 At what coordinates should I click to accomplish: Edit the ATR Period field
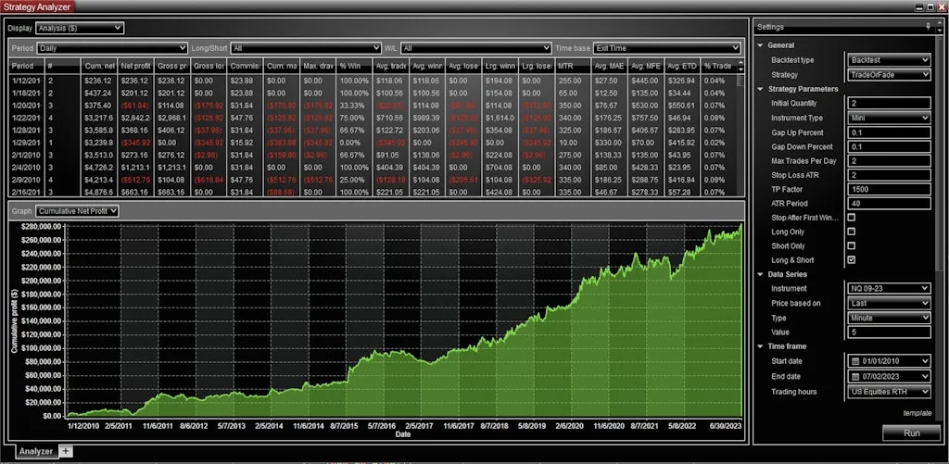coord(889,204)
